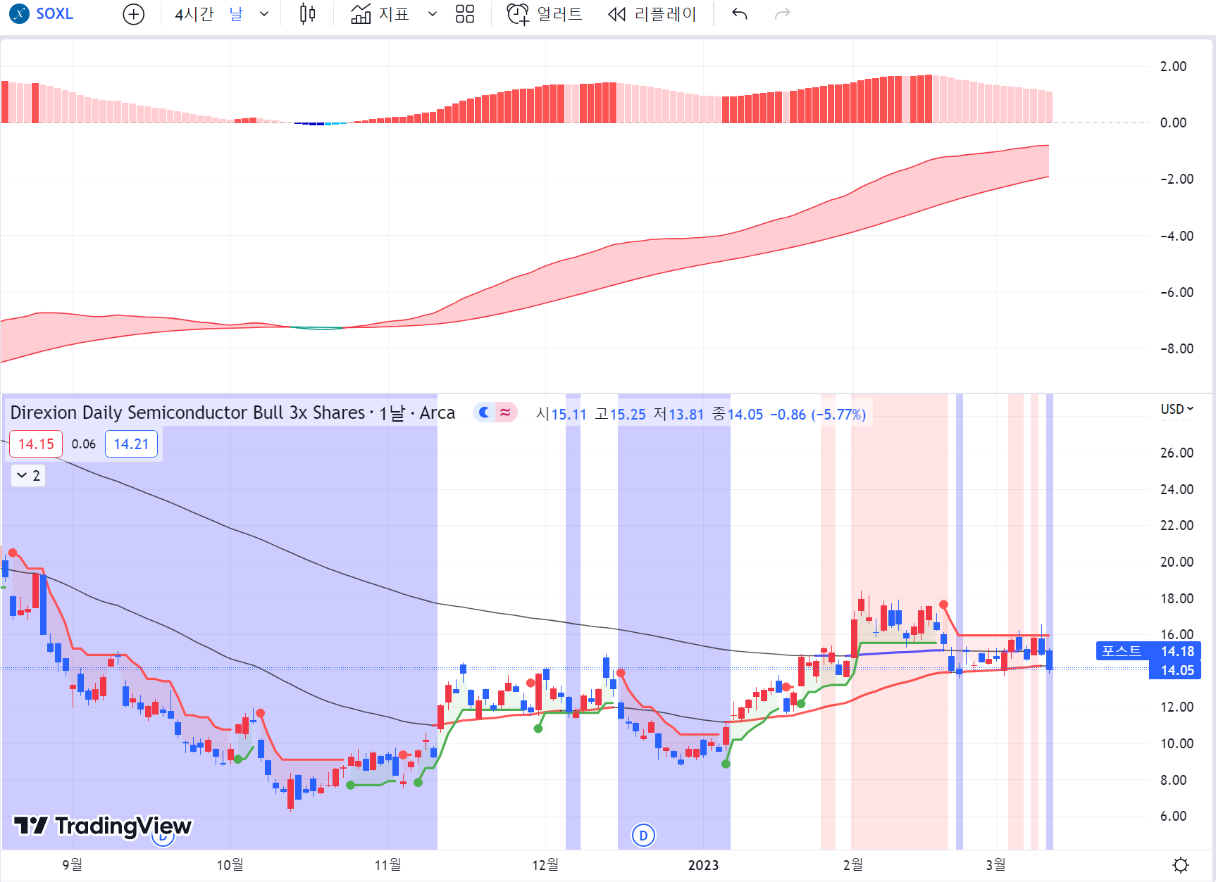This screenshot has width=1216, height=882.
Task: Expand the timeframe dropdown chevron
Action: click(264, 14)
